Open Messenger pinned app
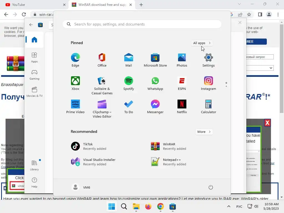The width and height of the screenshot is (284, 213). 155,107
